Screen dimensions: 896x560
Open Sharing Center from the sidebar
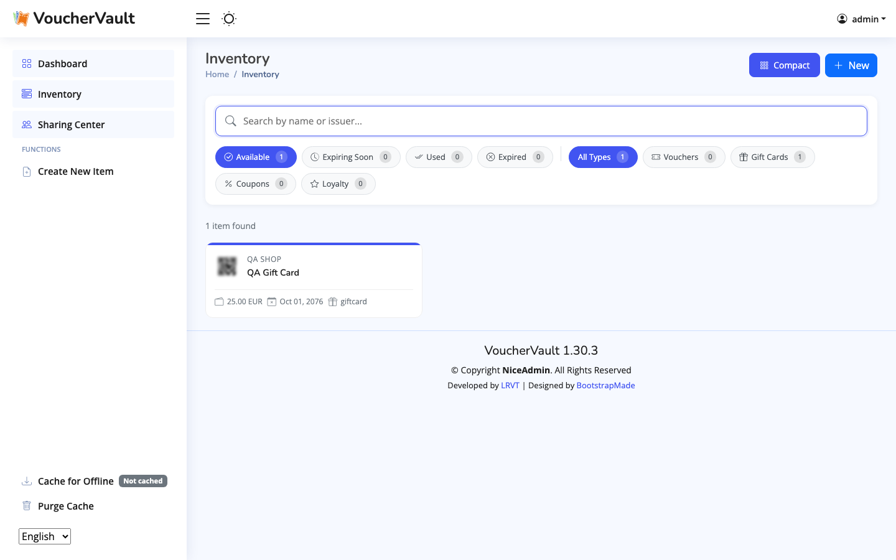pos(93,124)
